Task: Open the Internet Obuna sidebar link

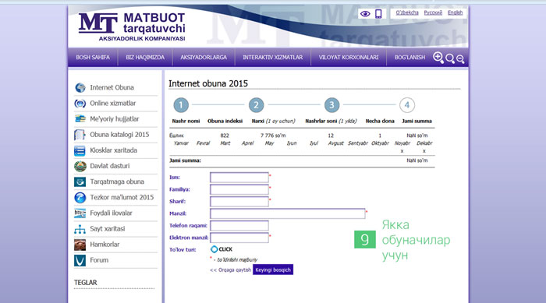Action: (112, 88)
